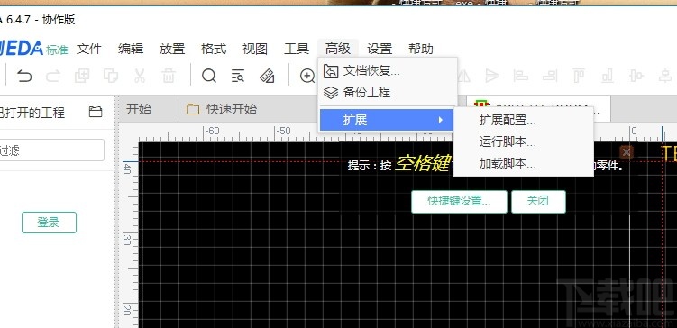This screenshot has height=328, width=677.
Task: Click the distribute horizontally icon
Action: (x=636, y=77)
